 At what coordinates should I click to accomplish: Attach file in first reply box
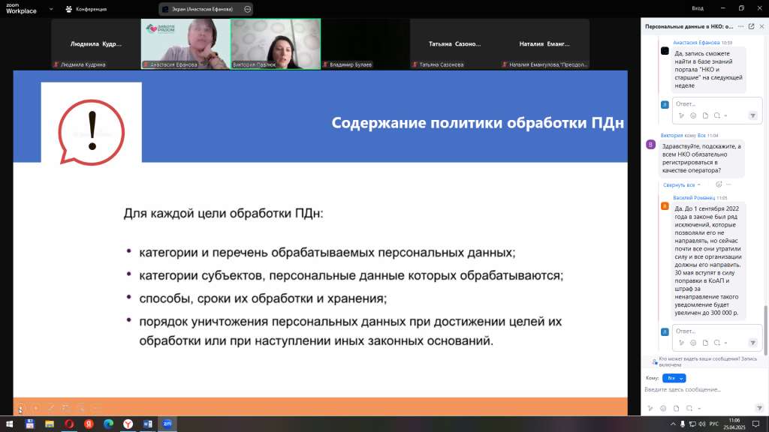[x=705, y=115]
